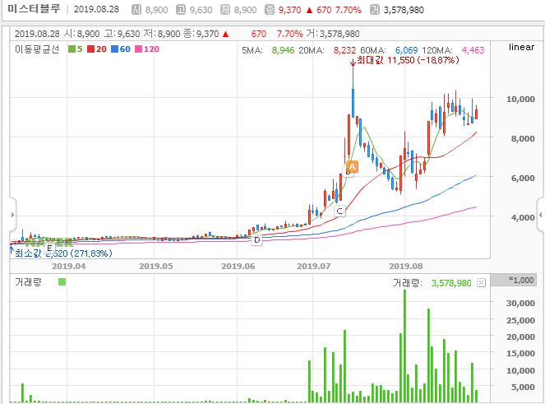The image size is (545, 404).
Task: Click the volume (거) icon in header
Action: click(x=375, y=9)
